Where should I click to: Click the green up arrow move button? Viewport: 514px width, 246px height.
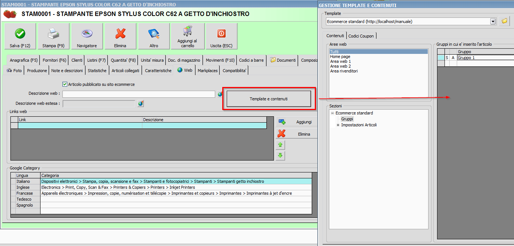click(x=280, y=145)
